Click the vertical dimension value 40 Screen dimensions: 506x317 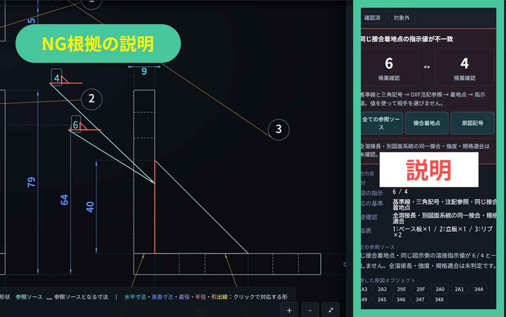[x=89, y=207]
